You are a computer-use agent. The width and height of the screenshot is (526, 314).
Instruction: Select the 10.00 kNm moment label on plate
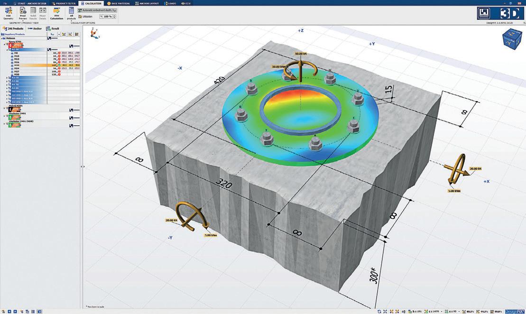point(279,67)
